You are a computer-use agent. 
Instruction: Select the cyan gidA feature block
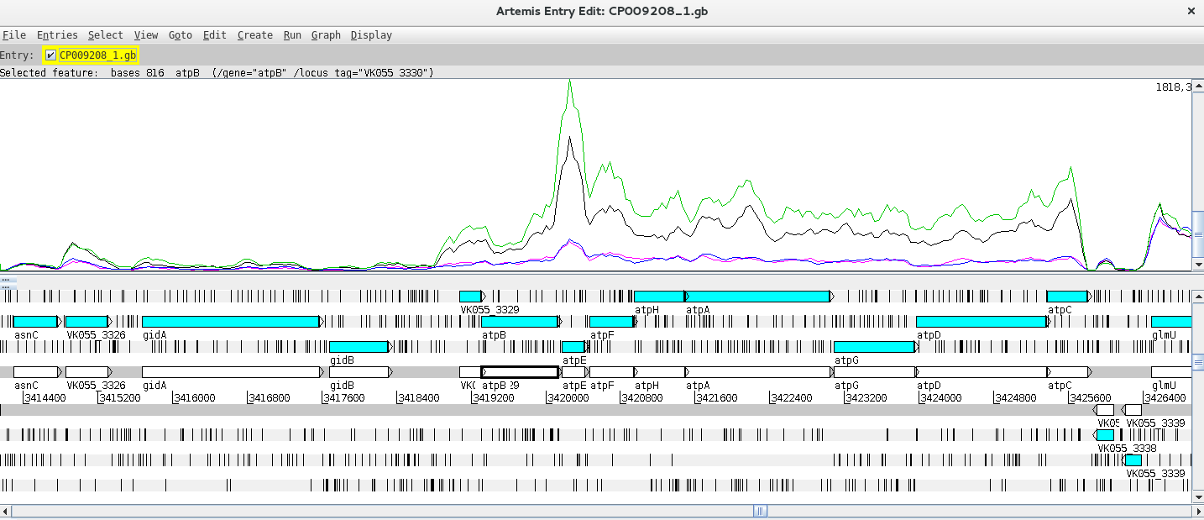tap(230, 322)
